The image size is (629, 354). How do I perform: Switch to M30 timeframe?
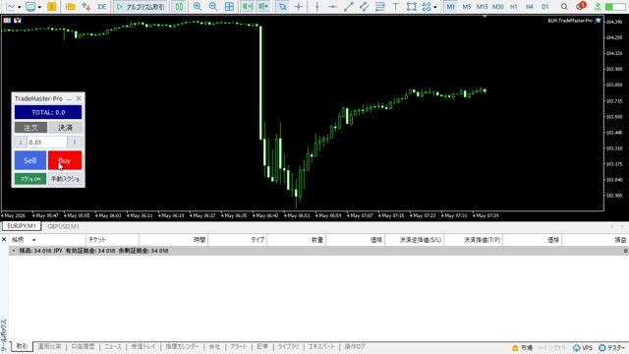point(498,7)
